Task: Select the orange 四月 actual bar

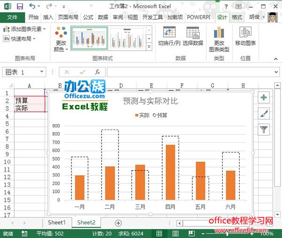Action: pyautogui.click(x=170, y=172)
